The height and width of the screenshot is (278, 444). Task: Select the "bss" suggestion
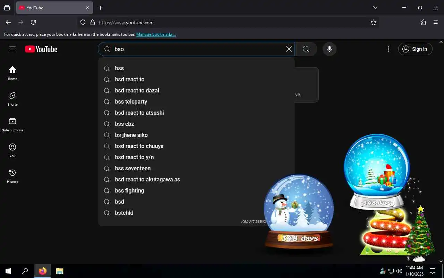[x=196, y=68]
